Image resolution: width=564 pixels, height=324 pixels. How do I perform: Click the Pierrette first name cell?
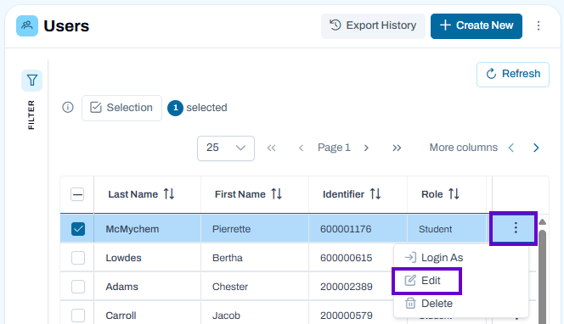point(255,229)
